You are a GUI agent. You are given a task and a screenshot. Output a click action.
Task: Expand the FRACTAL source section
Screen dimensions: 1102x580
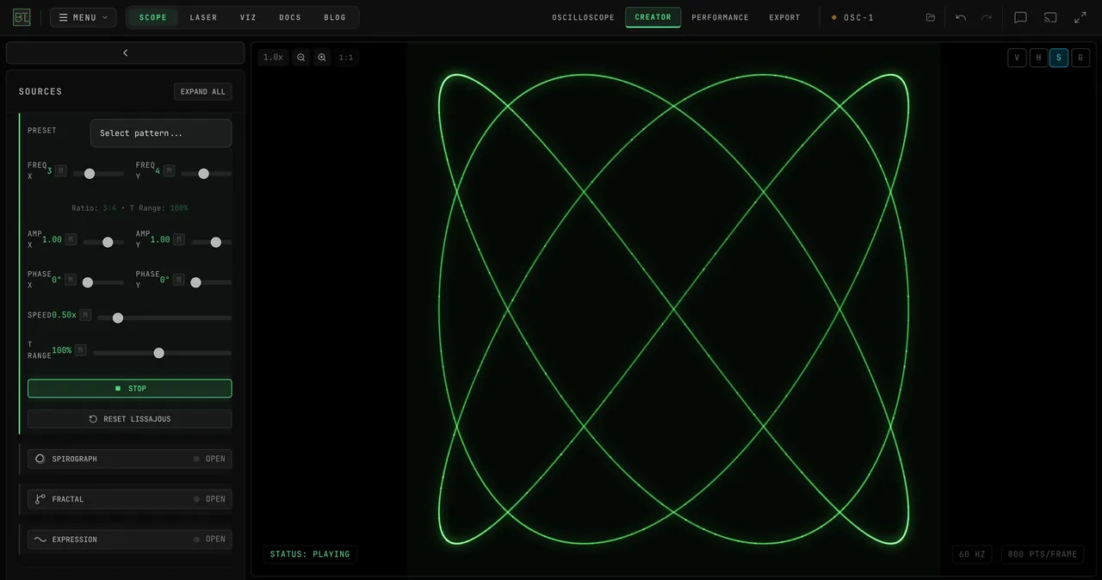pyautogui.click(x=130, y=499)
